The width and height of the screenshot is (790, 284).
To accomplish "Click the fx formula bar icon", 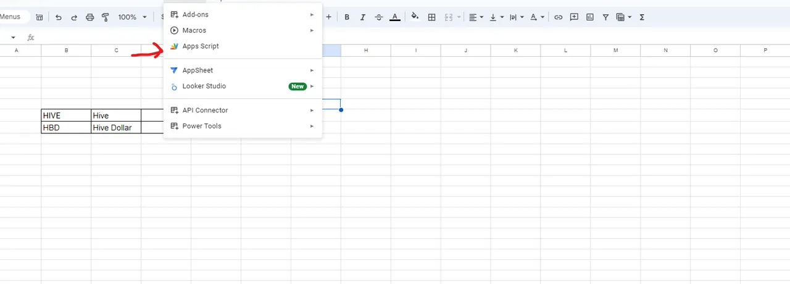I will tap(31, 38).
